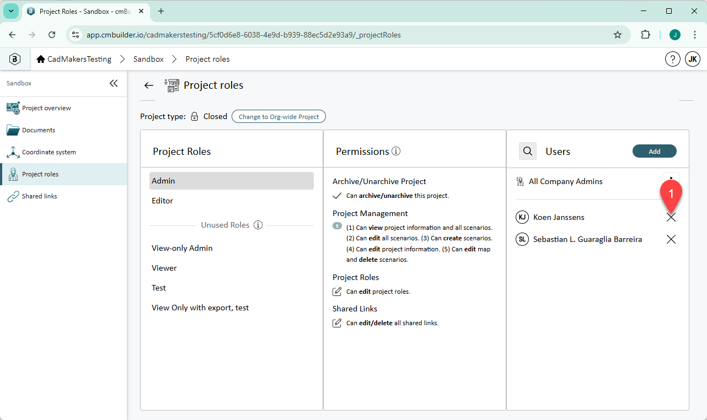The height and width of the screenshot is (420, 707).
Task: Open the JK user account menu
Action: coord(693,59)
